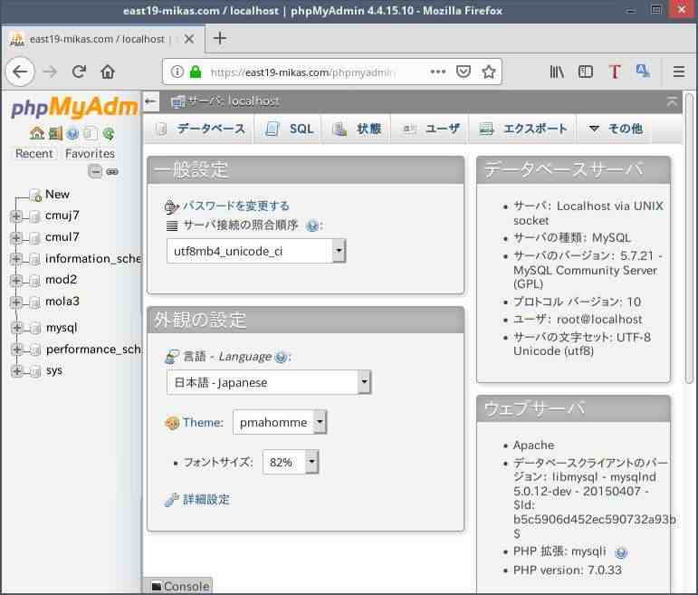Screen dimensions: 698x595
Task: Open the 82% font size dropdown
Action: [x=291, y=462]
